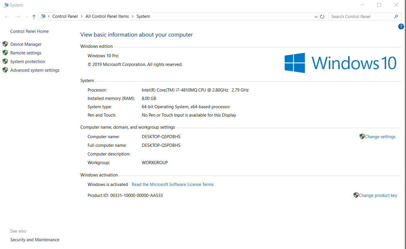Click the Change product key link
This screenshot has width=406, height=249.
378,195
